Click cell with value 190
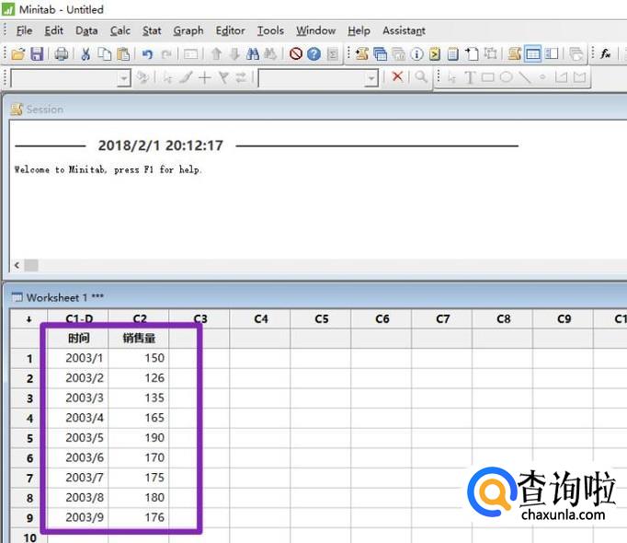The height and width of the screenshot is (543, 627). (x=139, y=438)
